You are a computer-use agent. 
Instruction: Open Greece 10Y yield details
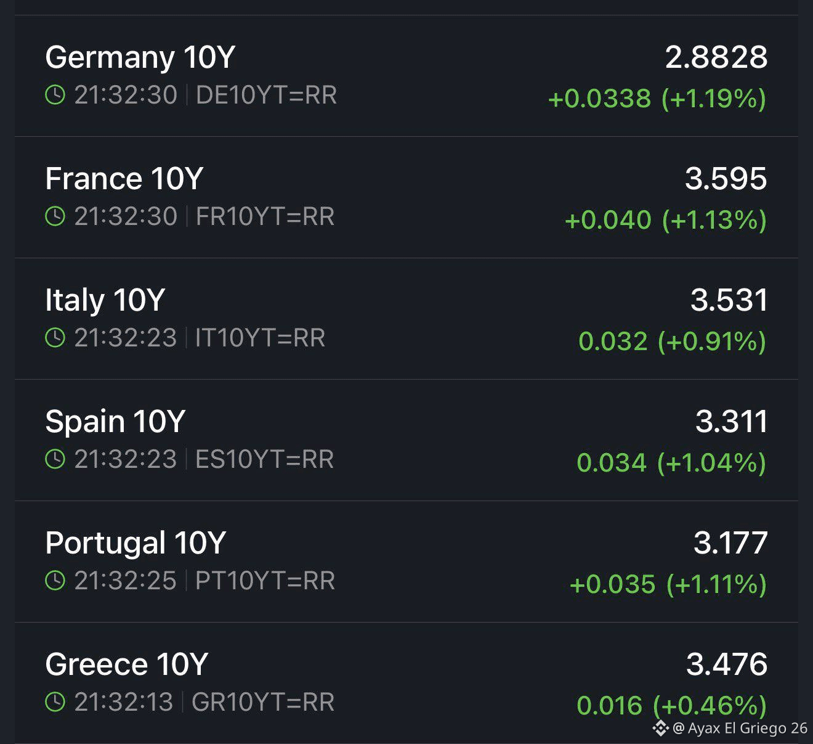pyautogui.click(x=127, y=664)
